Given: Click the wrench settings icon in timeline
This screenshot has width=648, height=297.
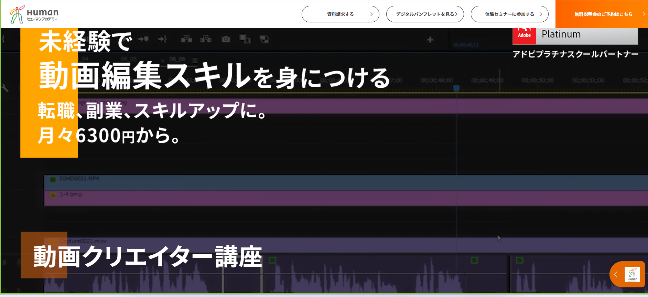Looking at the screenshot, I should (x=5, y=88).
